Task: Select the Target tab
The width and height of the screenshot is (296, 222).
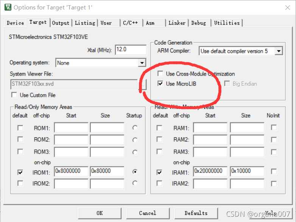Action: coord(38,22)
